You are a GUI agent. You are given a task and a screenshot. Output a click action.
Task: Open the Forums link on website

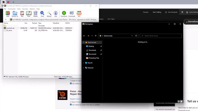pyautogui.click(x=146, y=12)
